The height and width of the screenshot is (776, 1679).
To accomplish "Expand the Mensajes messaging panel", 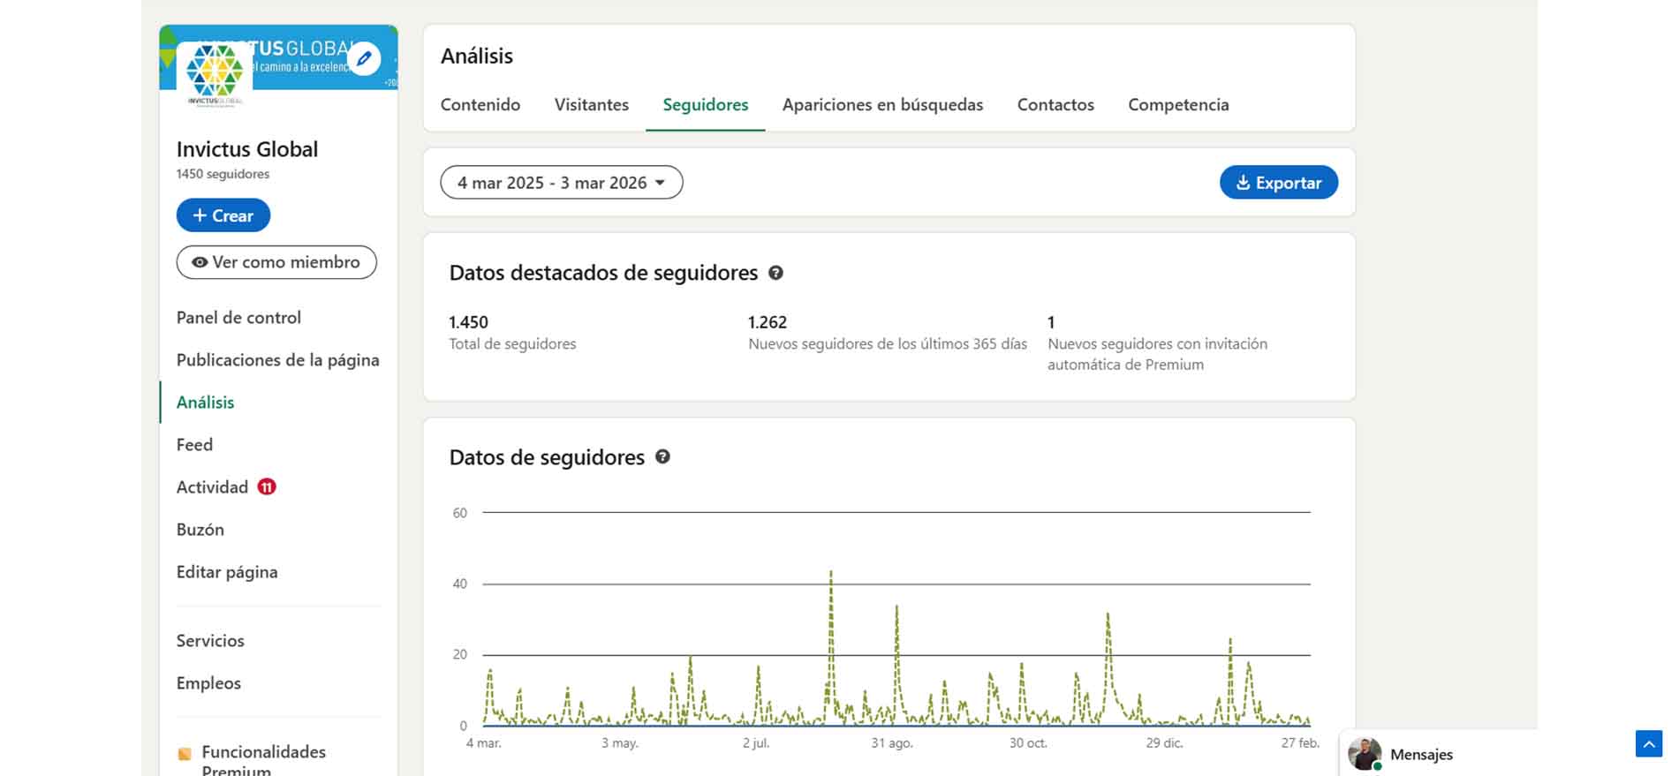I will (1421, 754).
